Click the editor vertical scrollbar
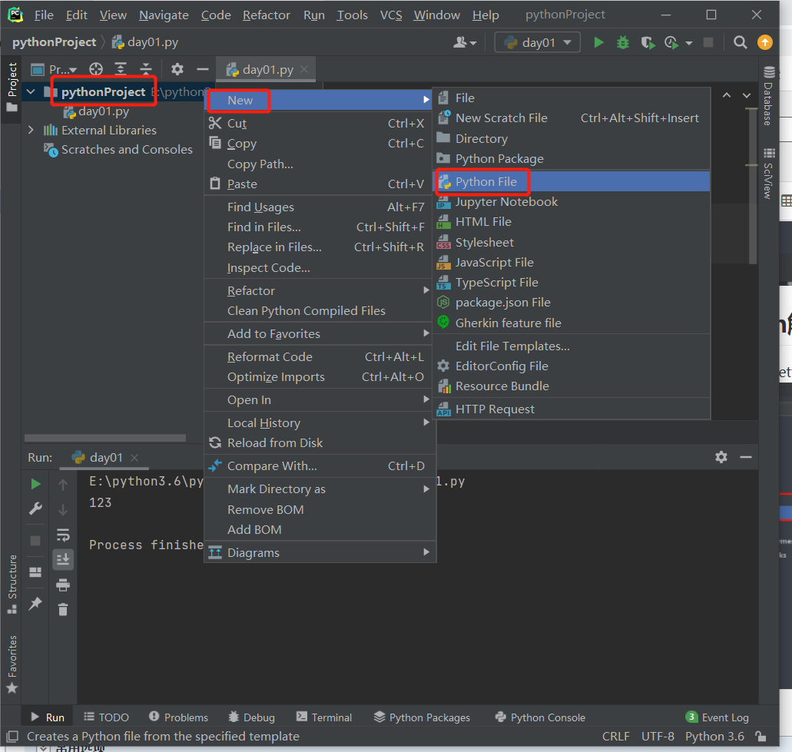This screenshot has width=792, height=752. (x=753, y=184)
